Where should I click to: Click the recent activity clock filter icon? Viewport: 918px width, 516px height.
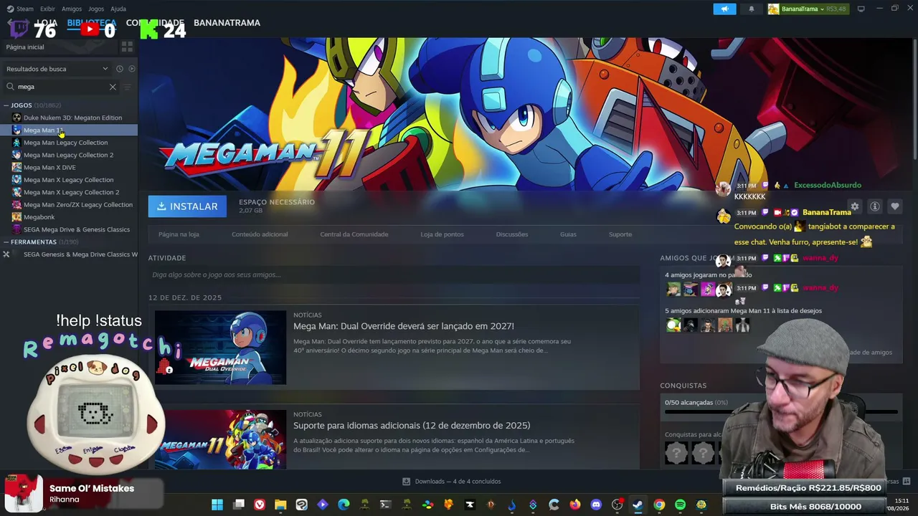click(x=120, y=69)
